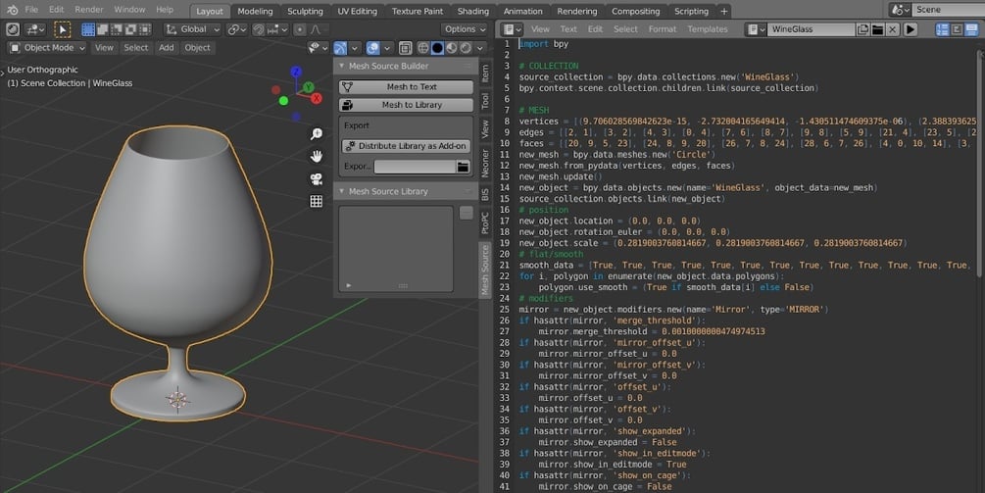The height and width of the screenshot is (493, 985).
Task: Click the red X axis on gizmo
Action: (x=317, y=99)
